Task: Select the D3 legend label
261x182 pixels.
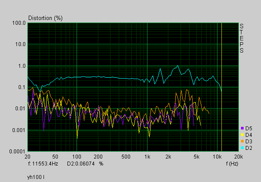Action: [249, 142]
